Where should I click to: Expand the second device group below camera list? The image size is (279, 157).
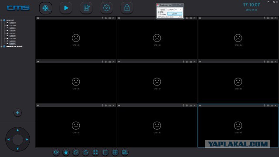(1, 47)
